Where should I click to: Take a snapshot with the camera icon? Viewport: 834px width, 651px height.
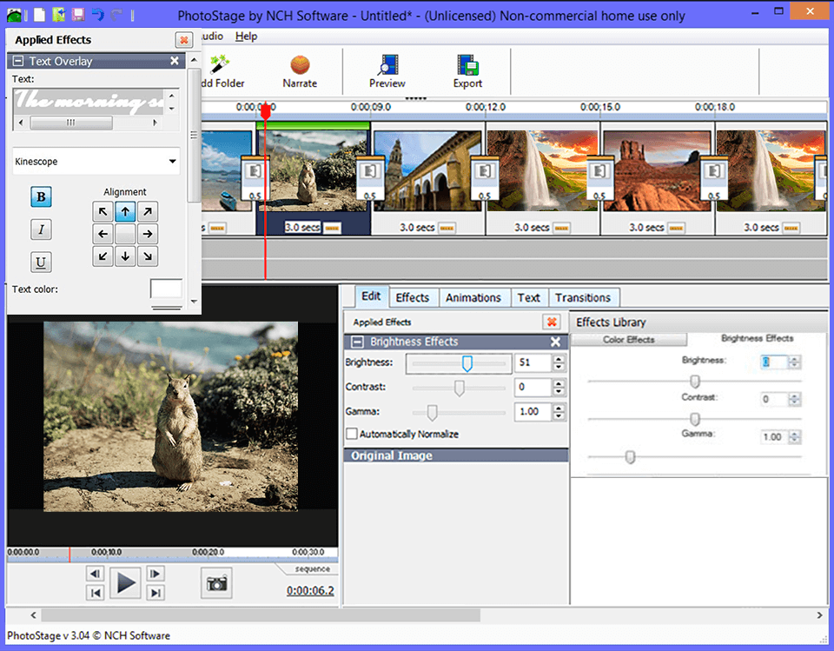point(215,583)
